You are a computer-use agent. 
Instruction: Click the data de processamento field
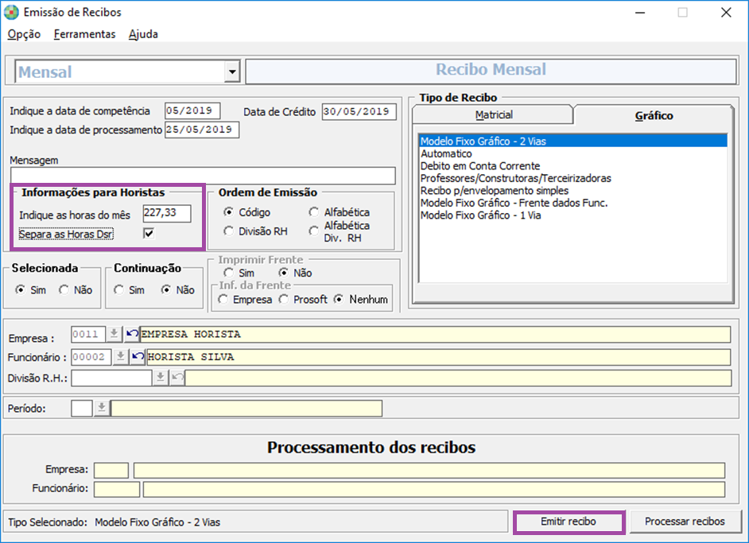point(202,130)
